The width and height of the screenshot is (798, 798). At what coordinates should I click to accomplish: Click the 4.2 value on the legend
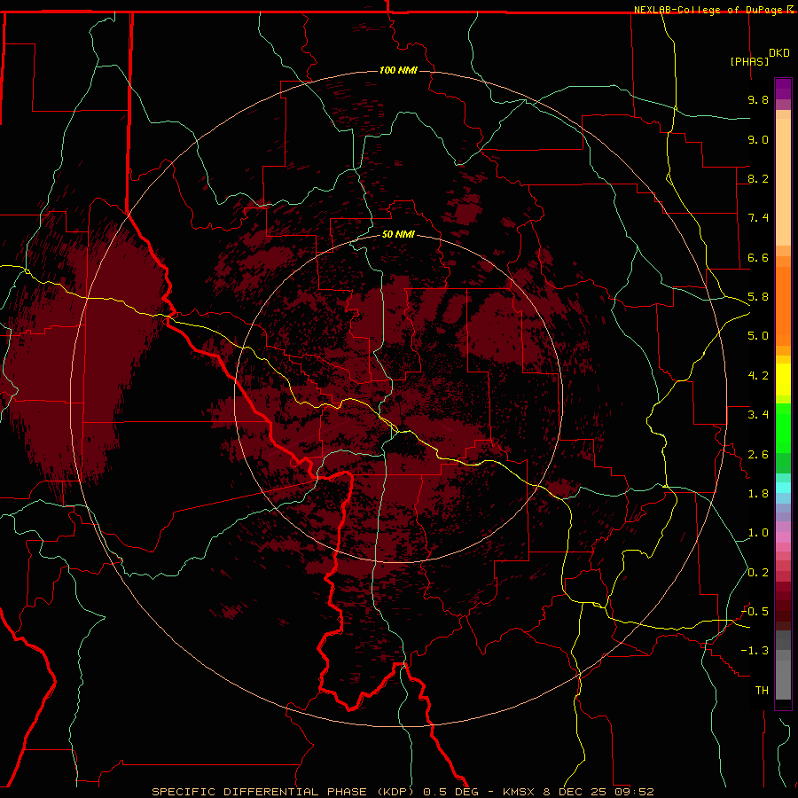[x=758, y=376]
